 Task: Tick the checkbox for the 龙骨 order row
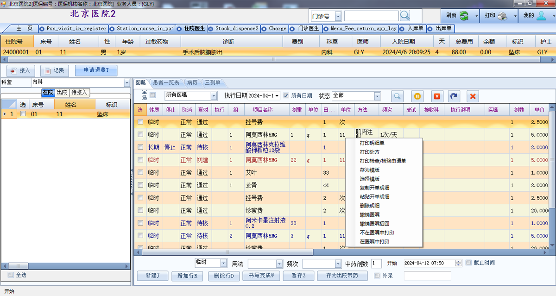coord(140,185)
